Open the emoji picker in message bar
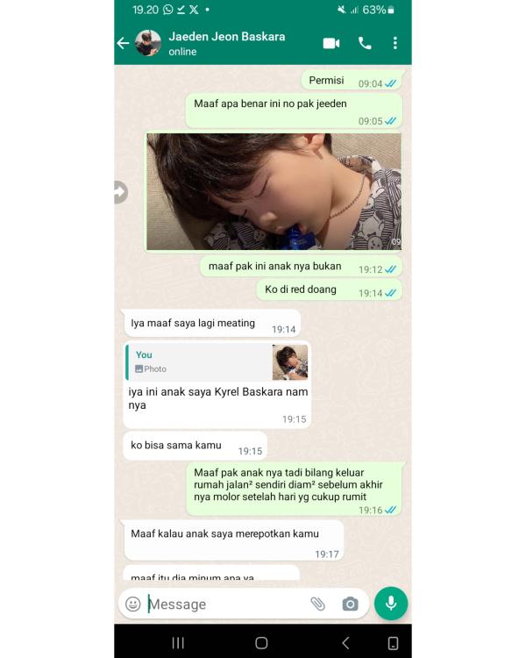 133,604
